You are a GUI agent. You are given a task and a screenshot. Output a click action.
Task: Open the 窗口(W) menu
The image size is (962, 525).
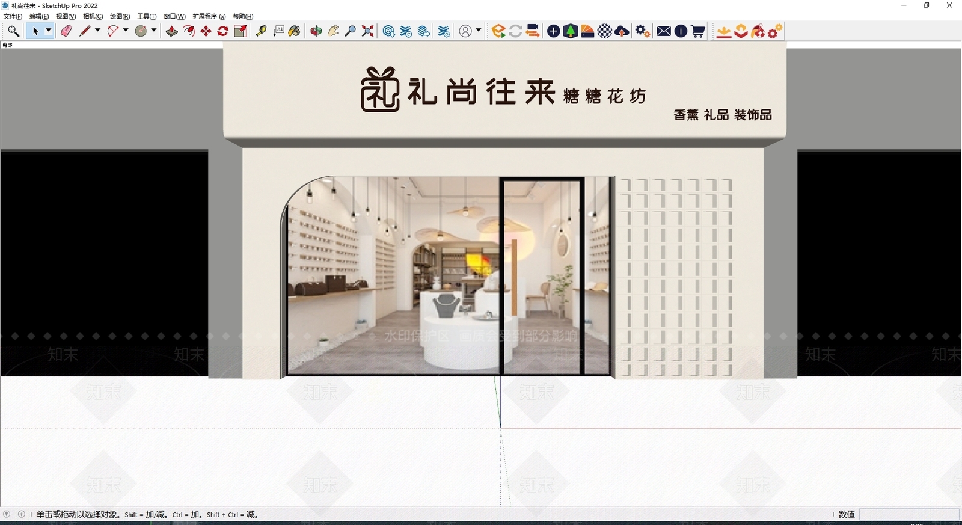click(174, 16)
